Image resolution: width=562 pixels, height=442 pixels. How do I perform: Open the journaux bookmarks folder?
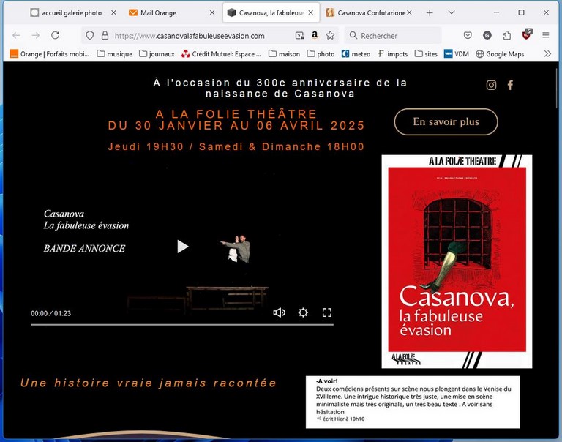[x=157, y=53]
